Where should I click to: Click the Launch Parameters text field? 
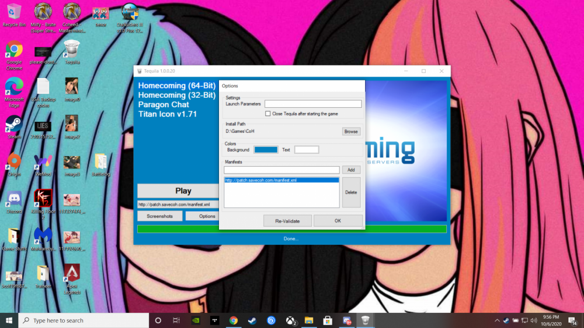[312, 104]
